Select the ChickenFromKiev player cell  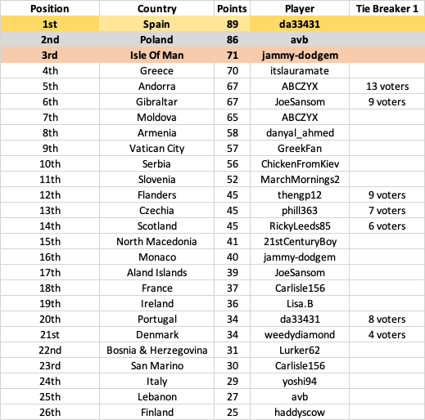(x=300, y=163)
